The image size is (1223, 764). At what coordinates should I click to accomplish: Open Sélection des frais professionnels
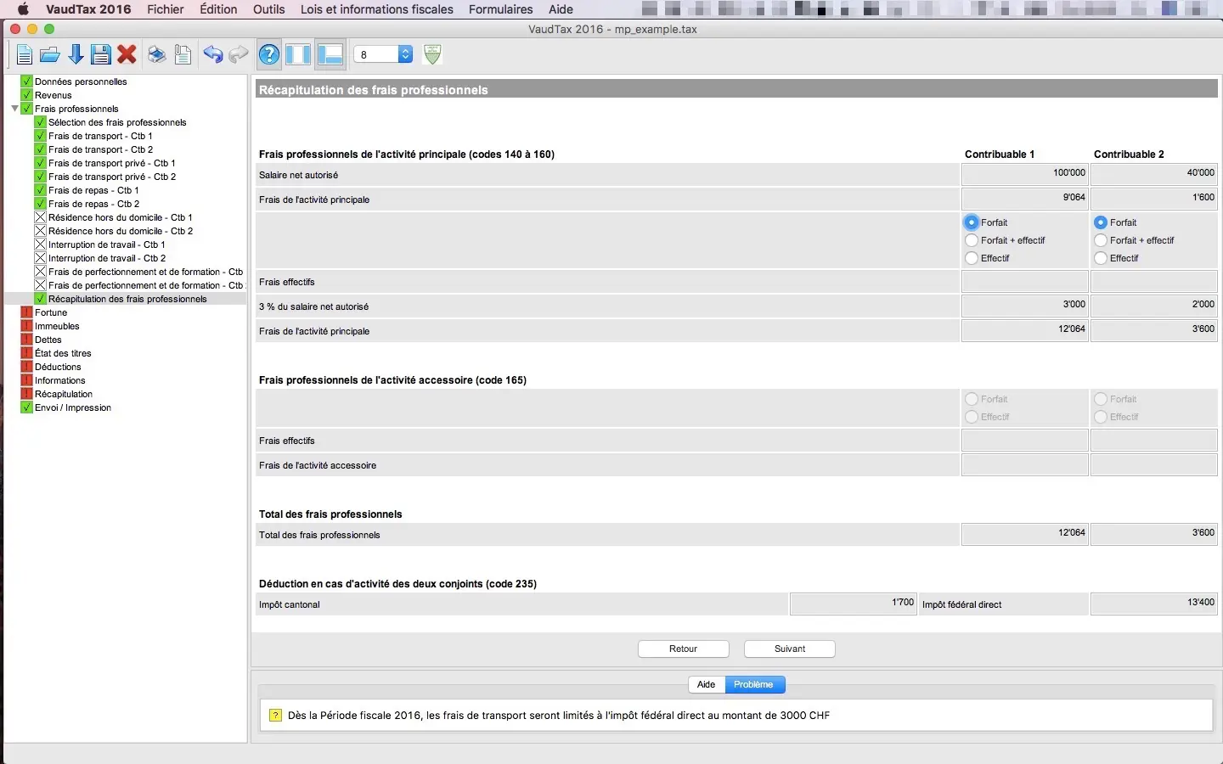click(x=117, y=122)
